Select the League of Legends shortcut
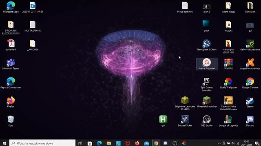The width and height of the screenshot is (261, 146). click(228, 121)
